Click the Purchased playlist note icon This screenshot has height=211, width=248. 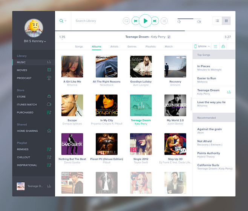pyautogui.click(x=49, y=112)
